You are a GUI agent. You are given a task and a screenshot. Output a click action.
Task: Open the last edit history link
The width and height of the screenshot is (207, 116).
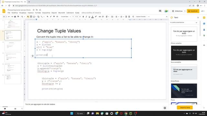[91, 13]
